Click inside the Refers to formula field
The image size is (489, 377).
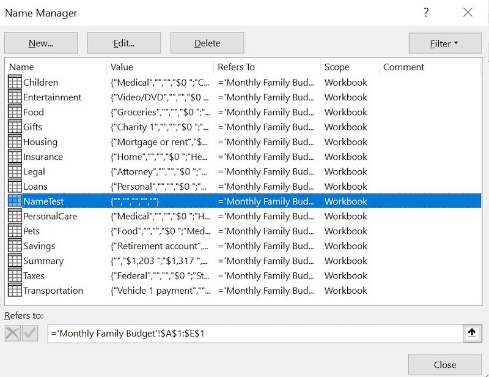coord(244,334)
